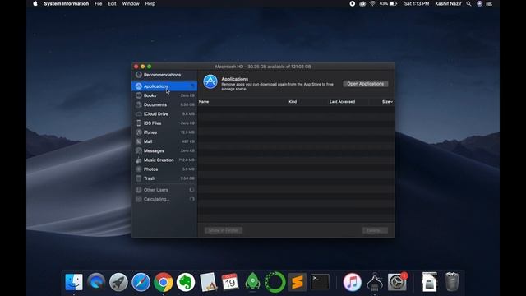Open the Messages storage category
Screen dimensions: 526x296
pyautogui.click(x=164, y=151)
